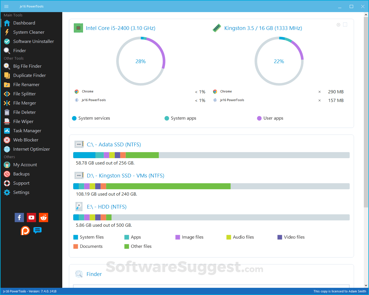Click 'This copy is licensed to Adam Smith'
This screenshot has width=369, height=295.
(340, 291)
